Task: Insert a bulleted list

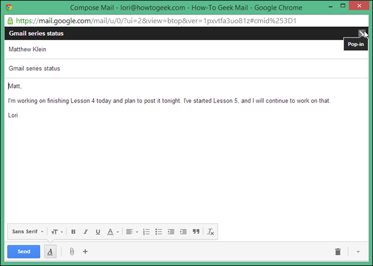Action: click(x=158, y=232)
